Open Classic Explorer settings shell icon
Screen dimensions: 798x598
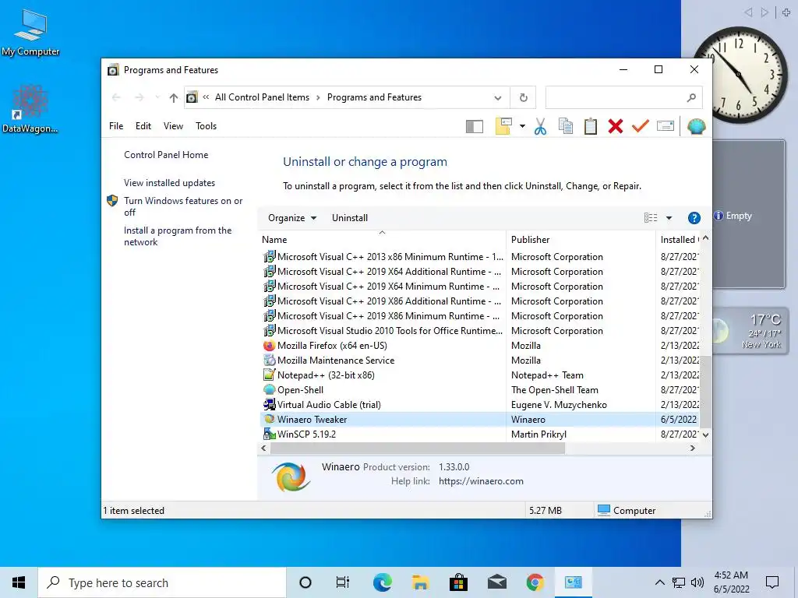tap(696, 126)
